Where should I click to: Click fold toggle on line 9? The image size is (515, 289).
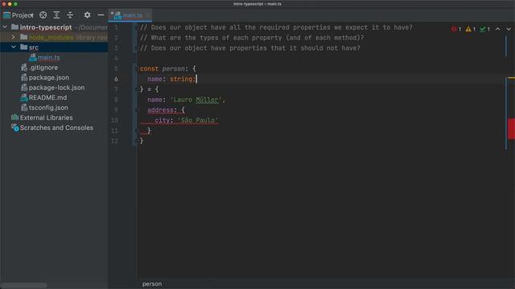pyautogui.click(x=137, y=110)
